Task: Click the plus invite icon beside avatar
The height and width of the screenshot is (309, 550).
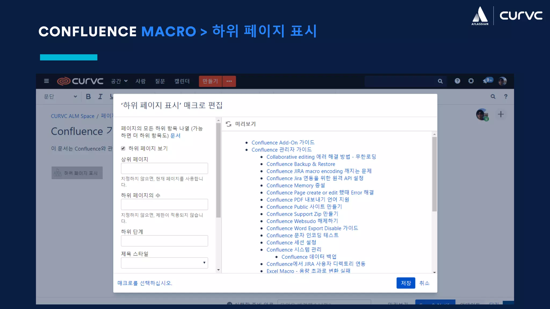Action: tap(501, 115)
